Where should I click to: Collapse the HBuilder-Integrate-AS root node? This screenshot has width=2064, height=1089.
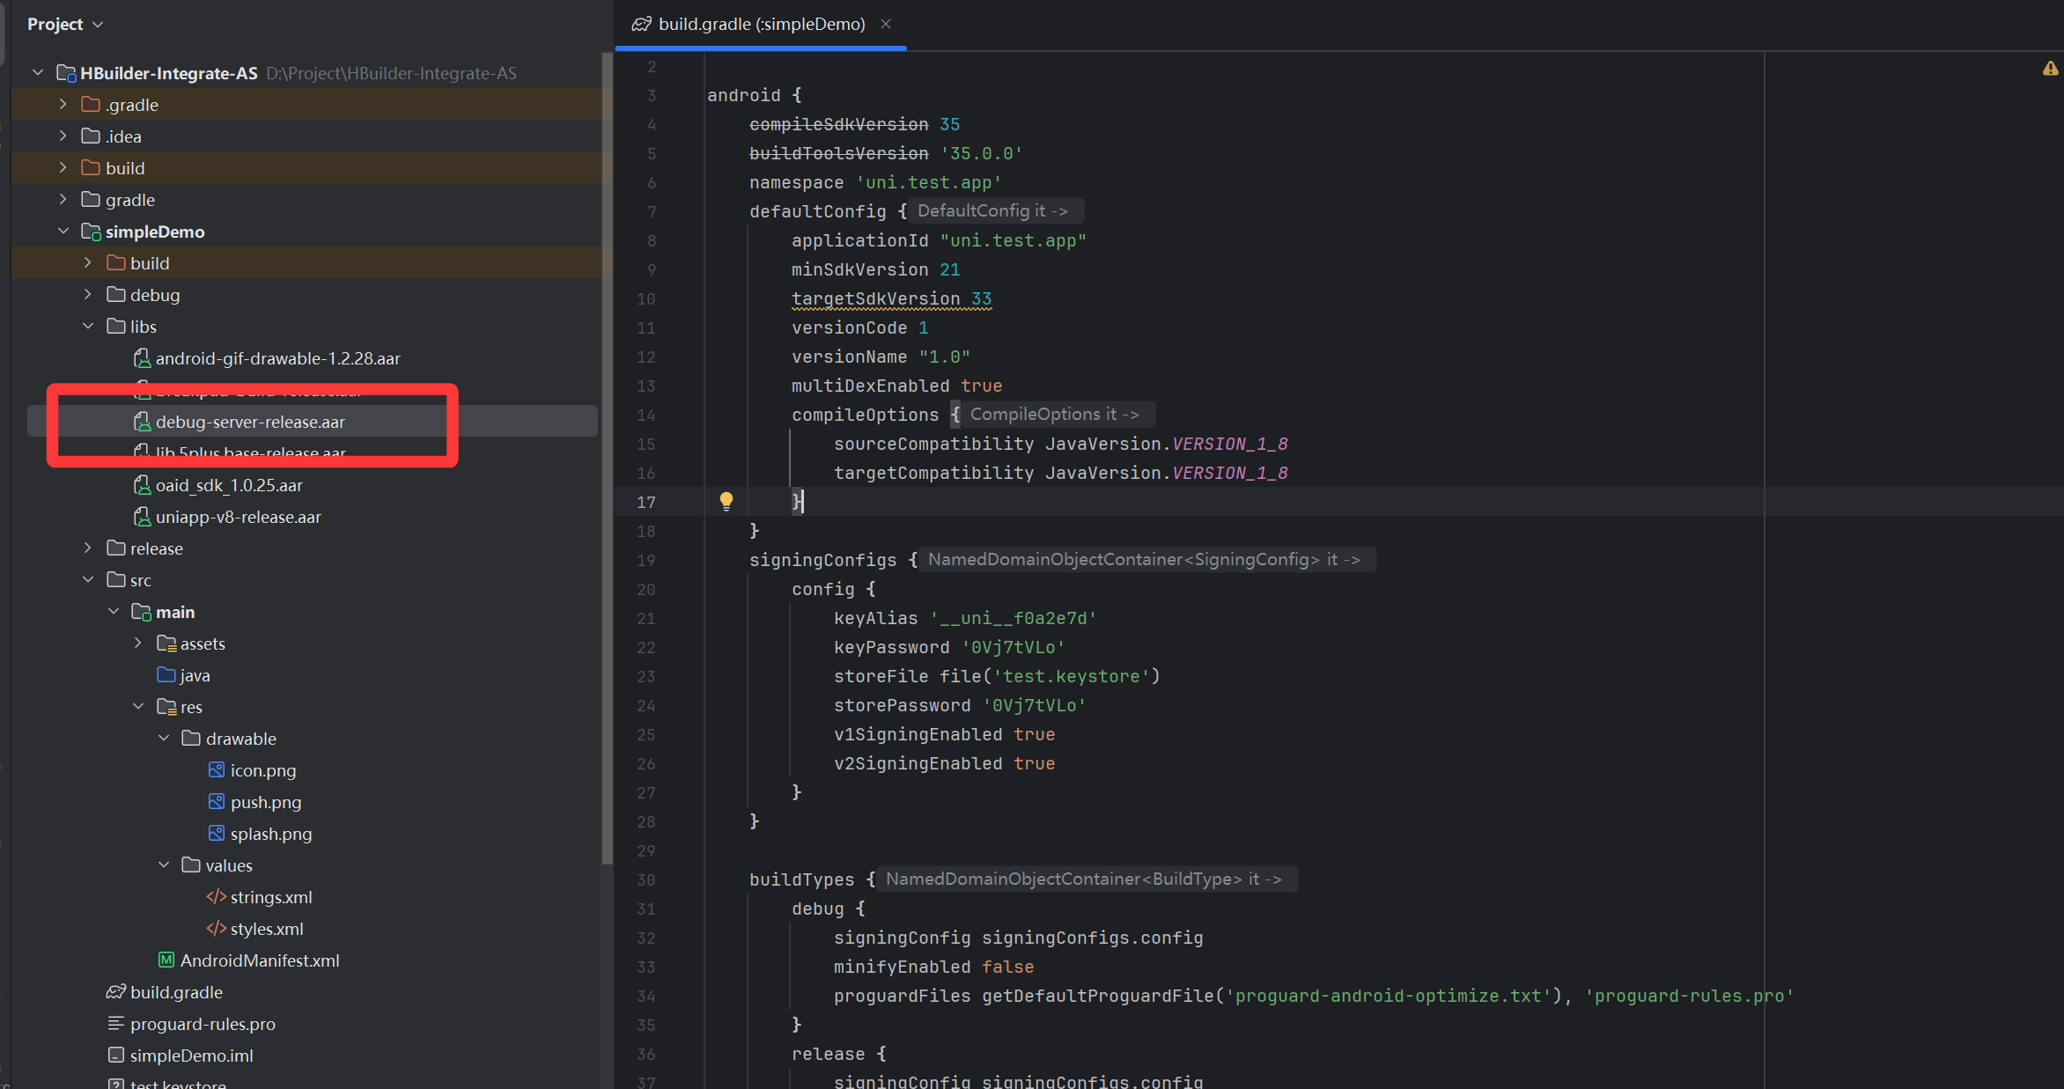tap(38, 72)
